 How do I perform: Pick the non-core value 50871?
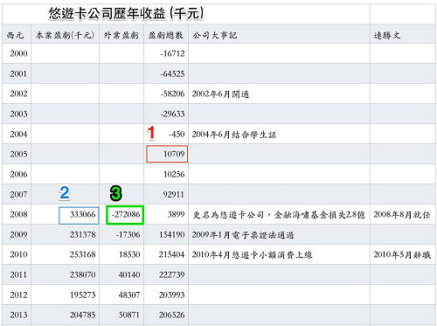click(129, 315)
